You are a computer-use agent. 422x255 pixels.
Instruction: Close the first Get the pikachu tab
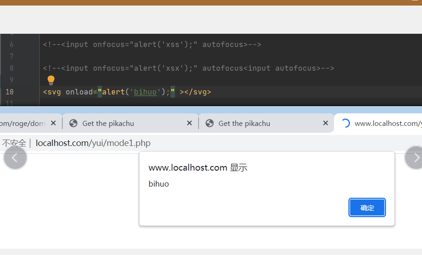tap(190, 123)
